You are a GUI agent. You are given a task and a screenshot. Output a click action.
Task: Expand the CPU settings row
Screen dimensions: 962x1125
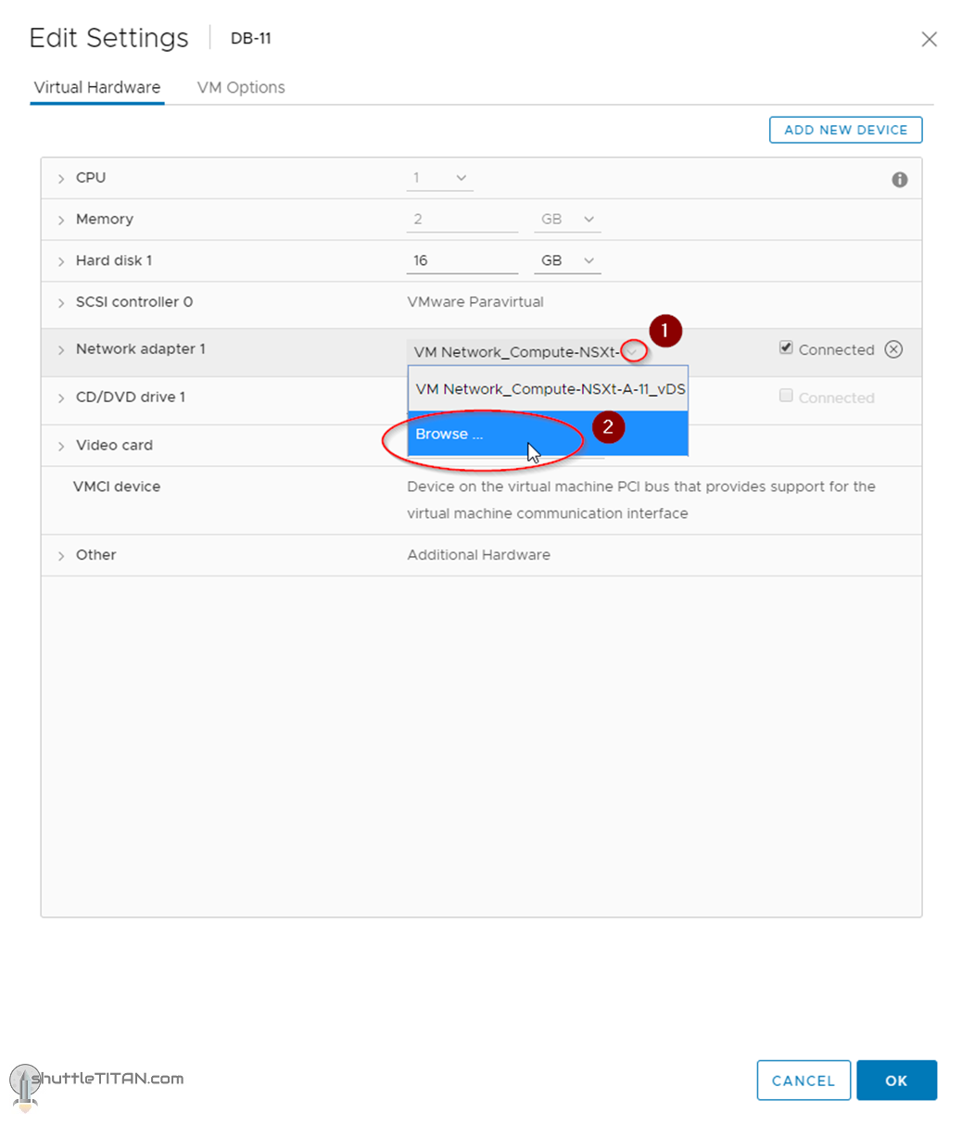point(61,178)
